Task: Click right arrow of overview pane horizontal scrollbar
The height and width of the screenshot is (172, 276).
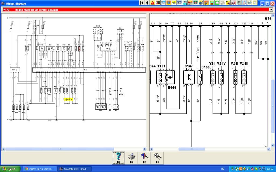Action: (145, 149)
